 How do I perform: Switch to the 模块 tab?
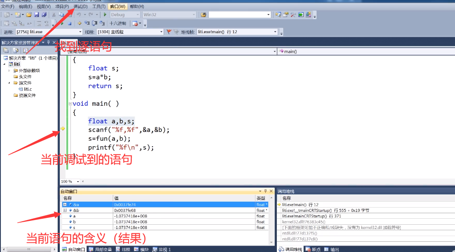tap(141, 249)
